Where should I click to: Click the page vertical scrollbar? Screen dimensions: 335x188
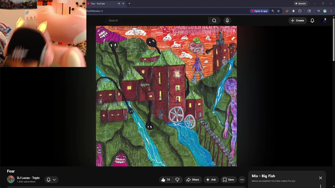(334, 39)
